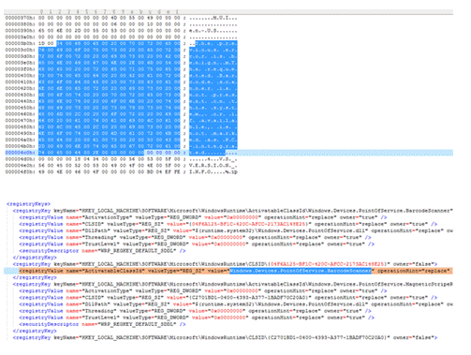The width and height of the screenshot is (471, 355).
Task: Click hex offset 00000380h row label
Action: click(21, 24)
